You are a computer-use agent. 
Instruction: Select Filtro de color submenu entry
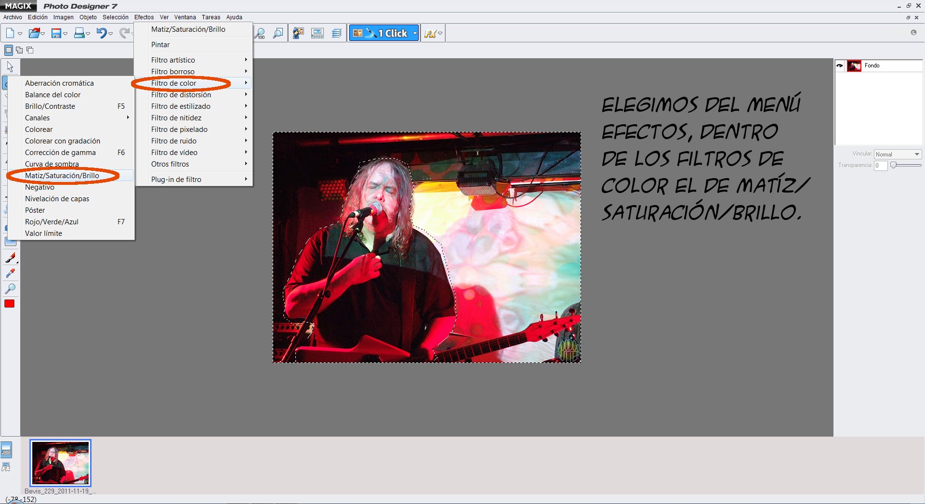pyautogui.click(x=194, y=83)
